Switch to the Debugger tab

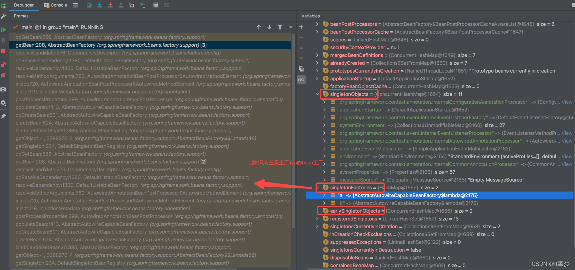24,5
